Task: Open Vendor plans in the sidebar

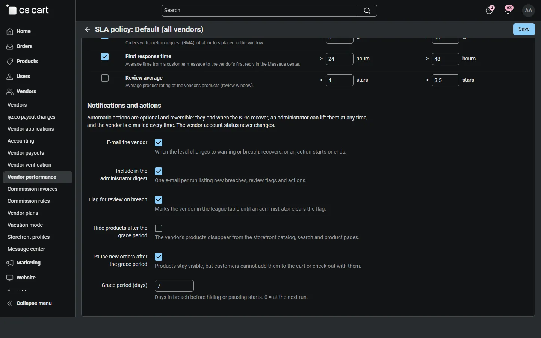Action: pyautogui.click(x=23, y=213)
